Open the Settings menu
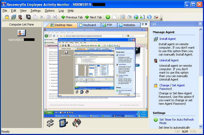 pyautogui.click(x=36, y=11)
